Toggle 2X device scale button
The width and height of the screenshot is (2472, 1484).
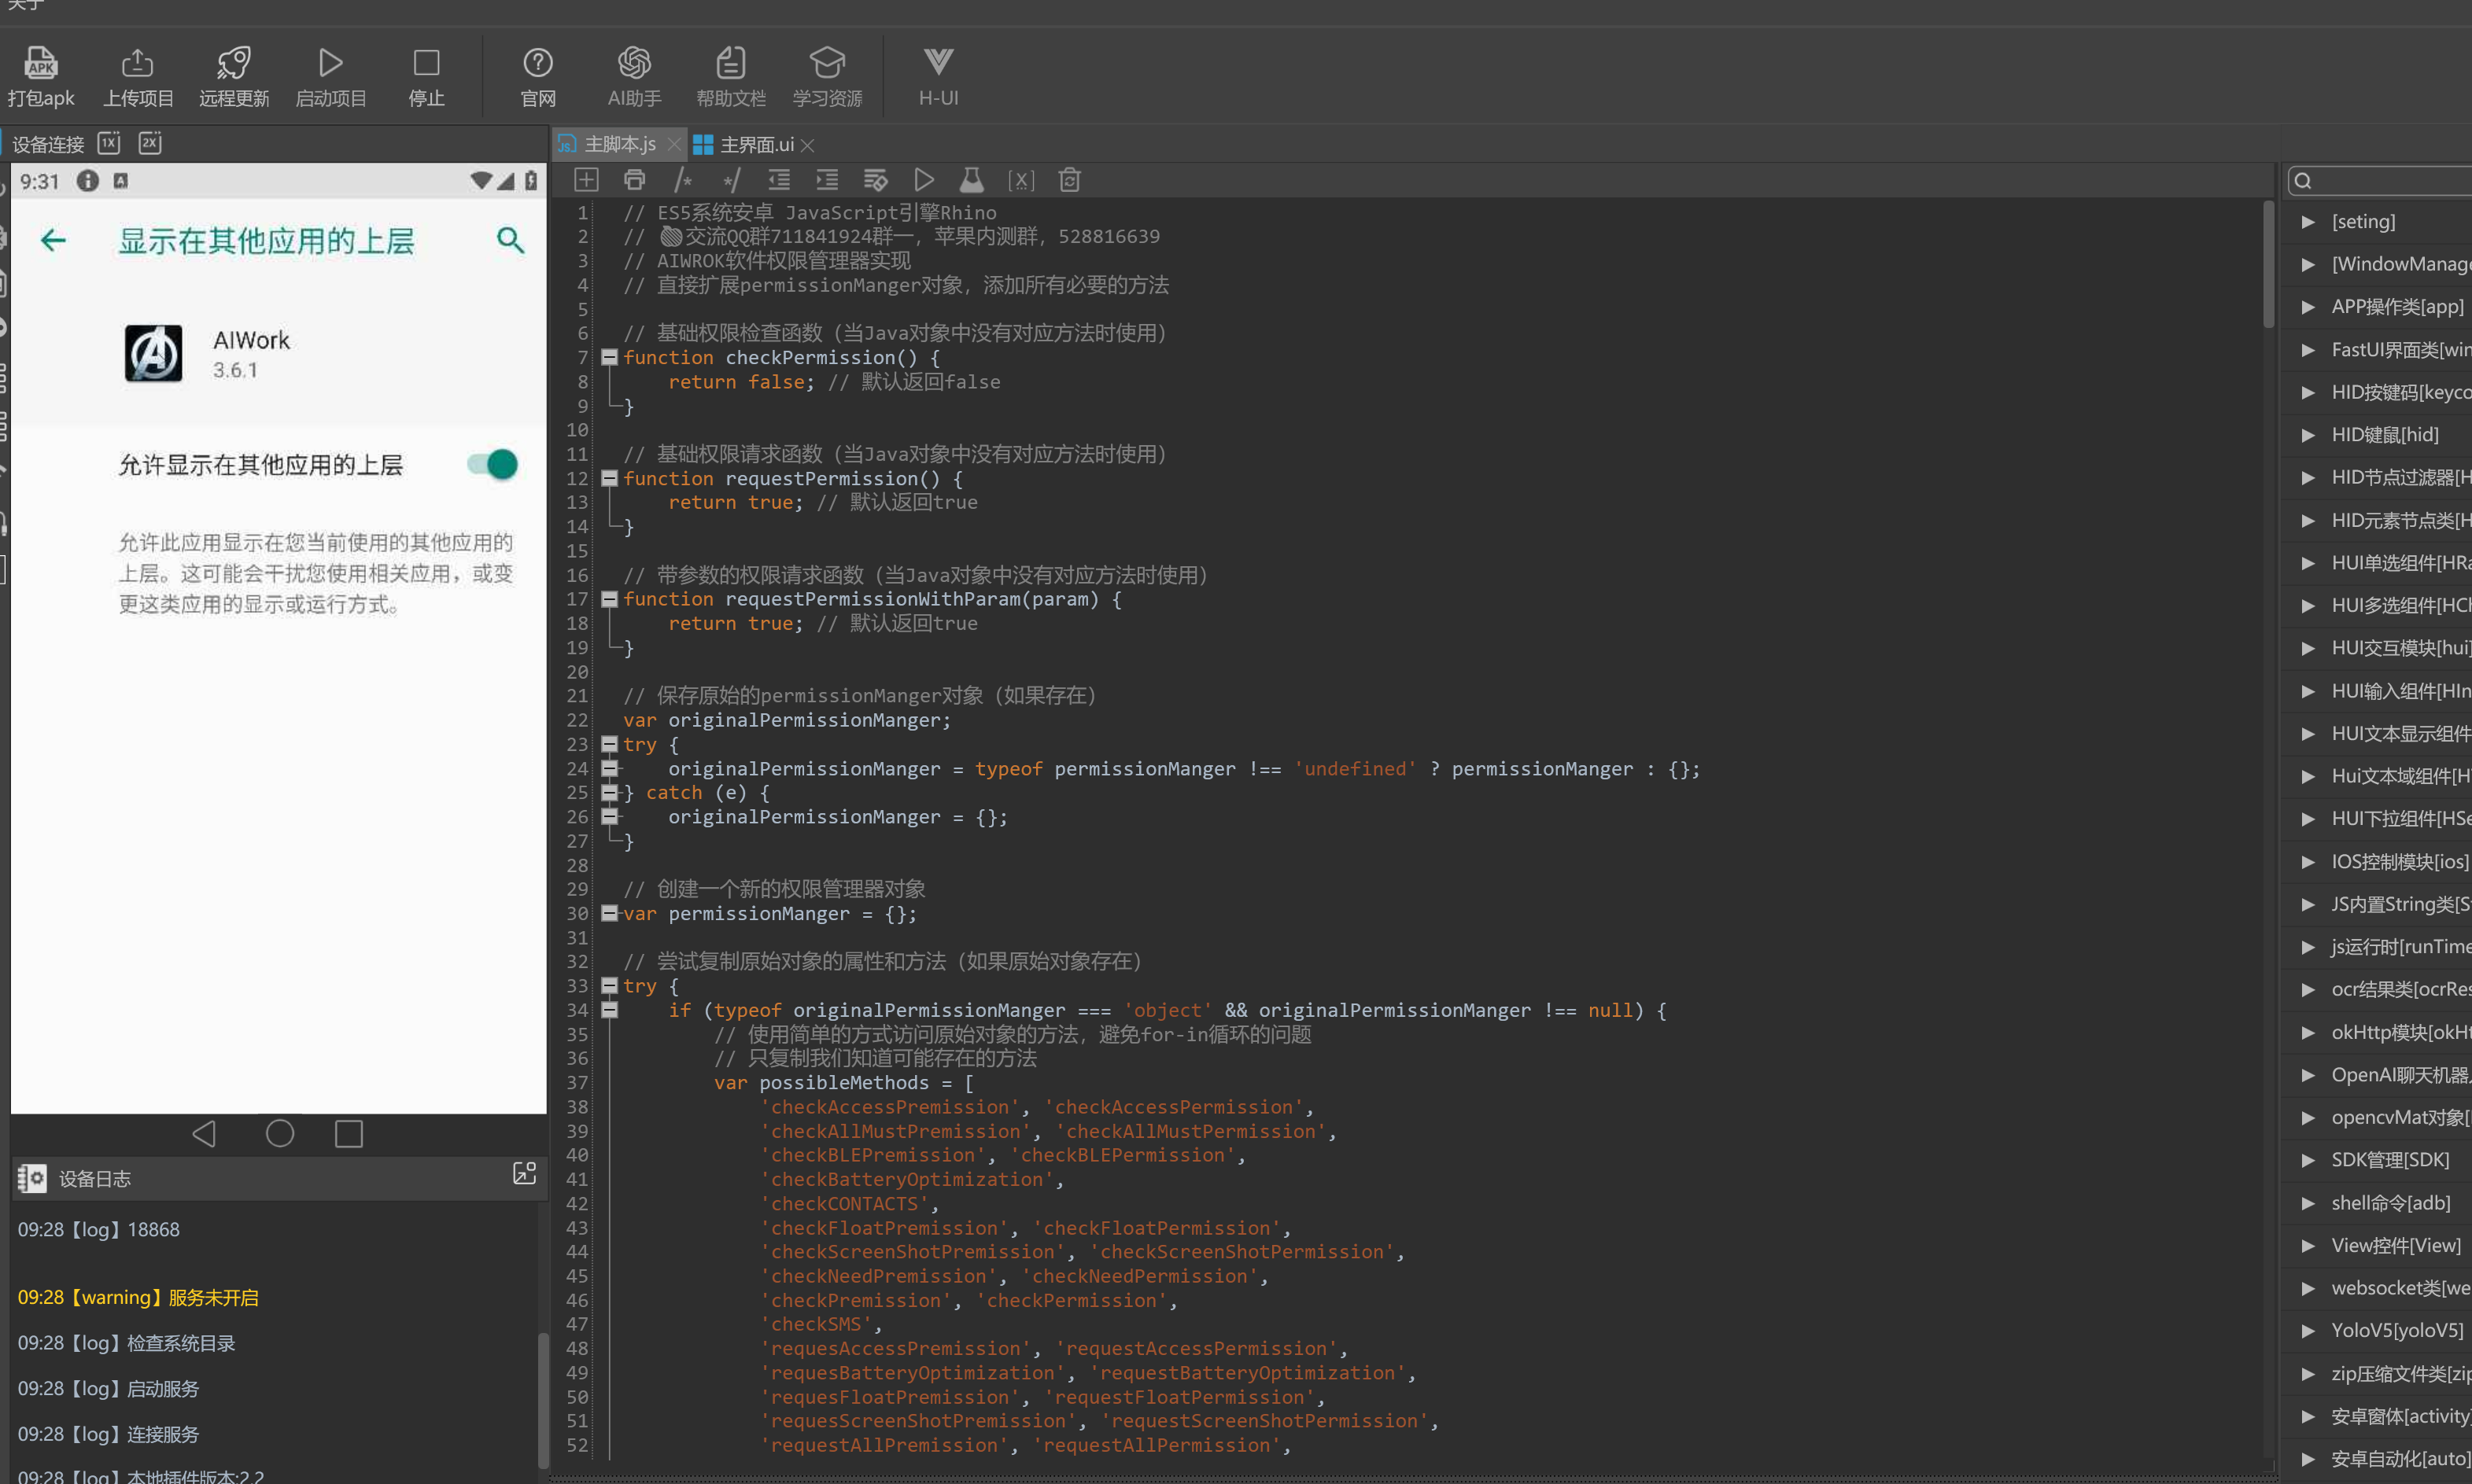[150, 143]
